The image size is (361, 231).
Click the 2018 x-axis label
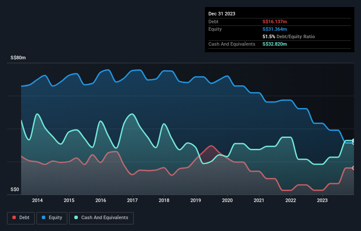coord(164,200)
